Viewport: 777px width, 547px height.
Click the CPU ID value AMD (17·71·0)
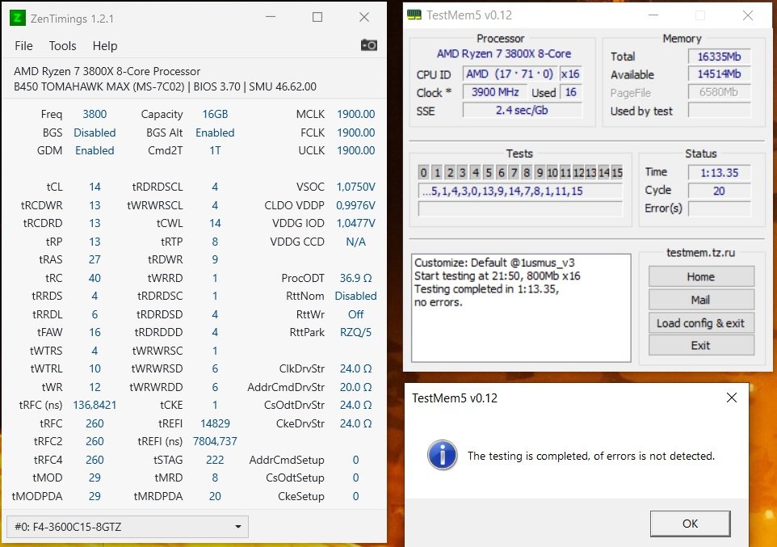coord(510,74)
